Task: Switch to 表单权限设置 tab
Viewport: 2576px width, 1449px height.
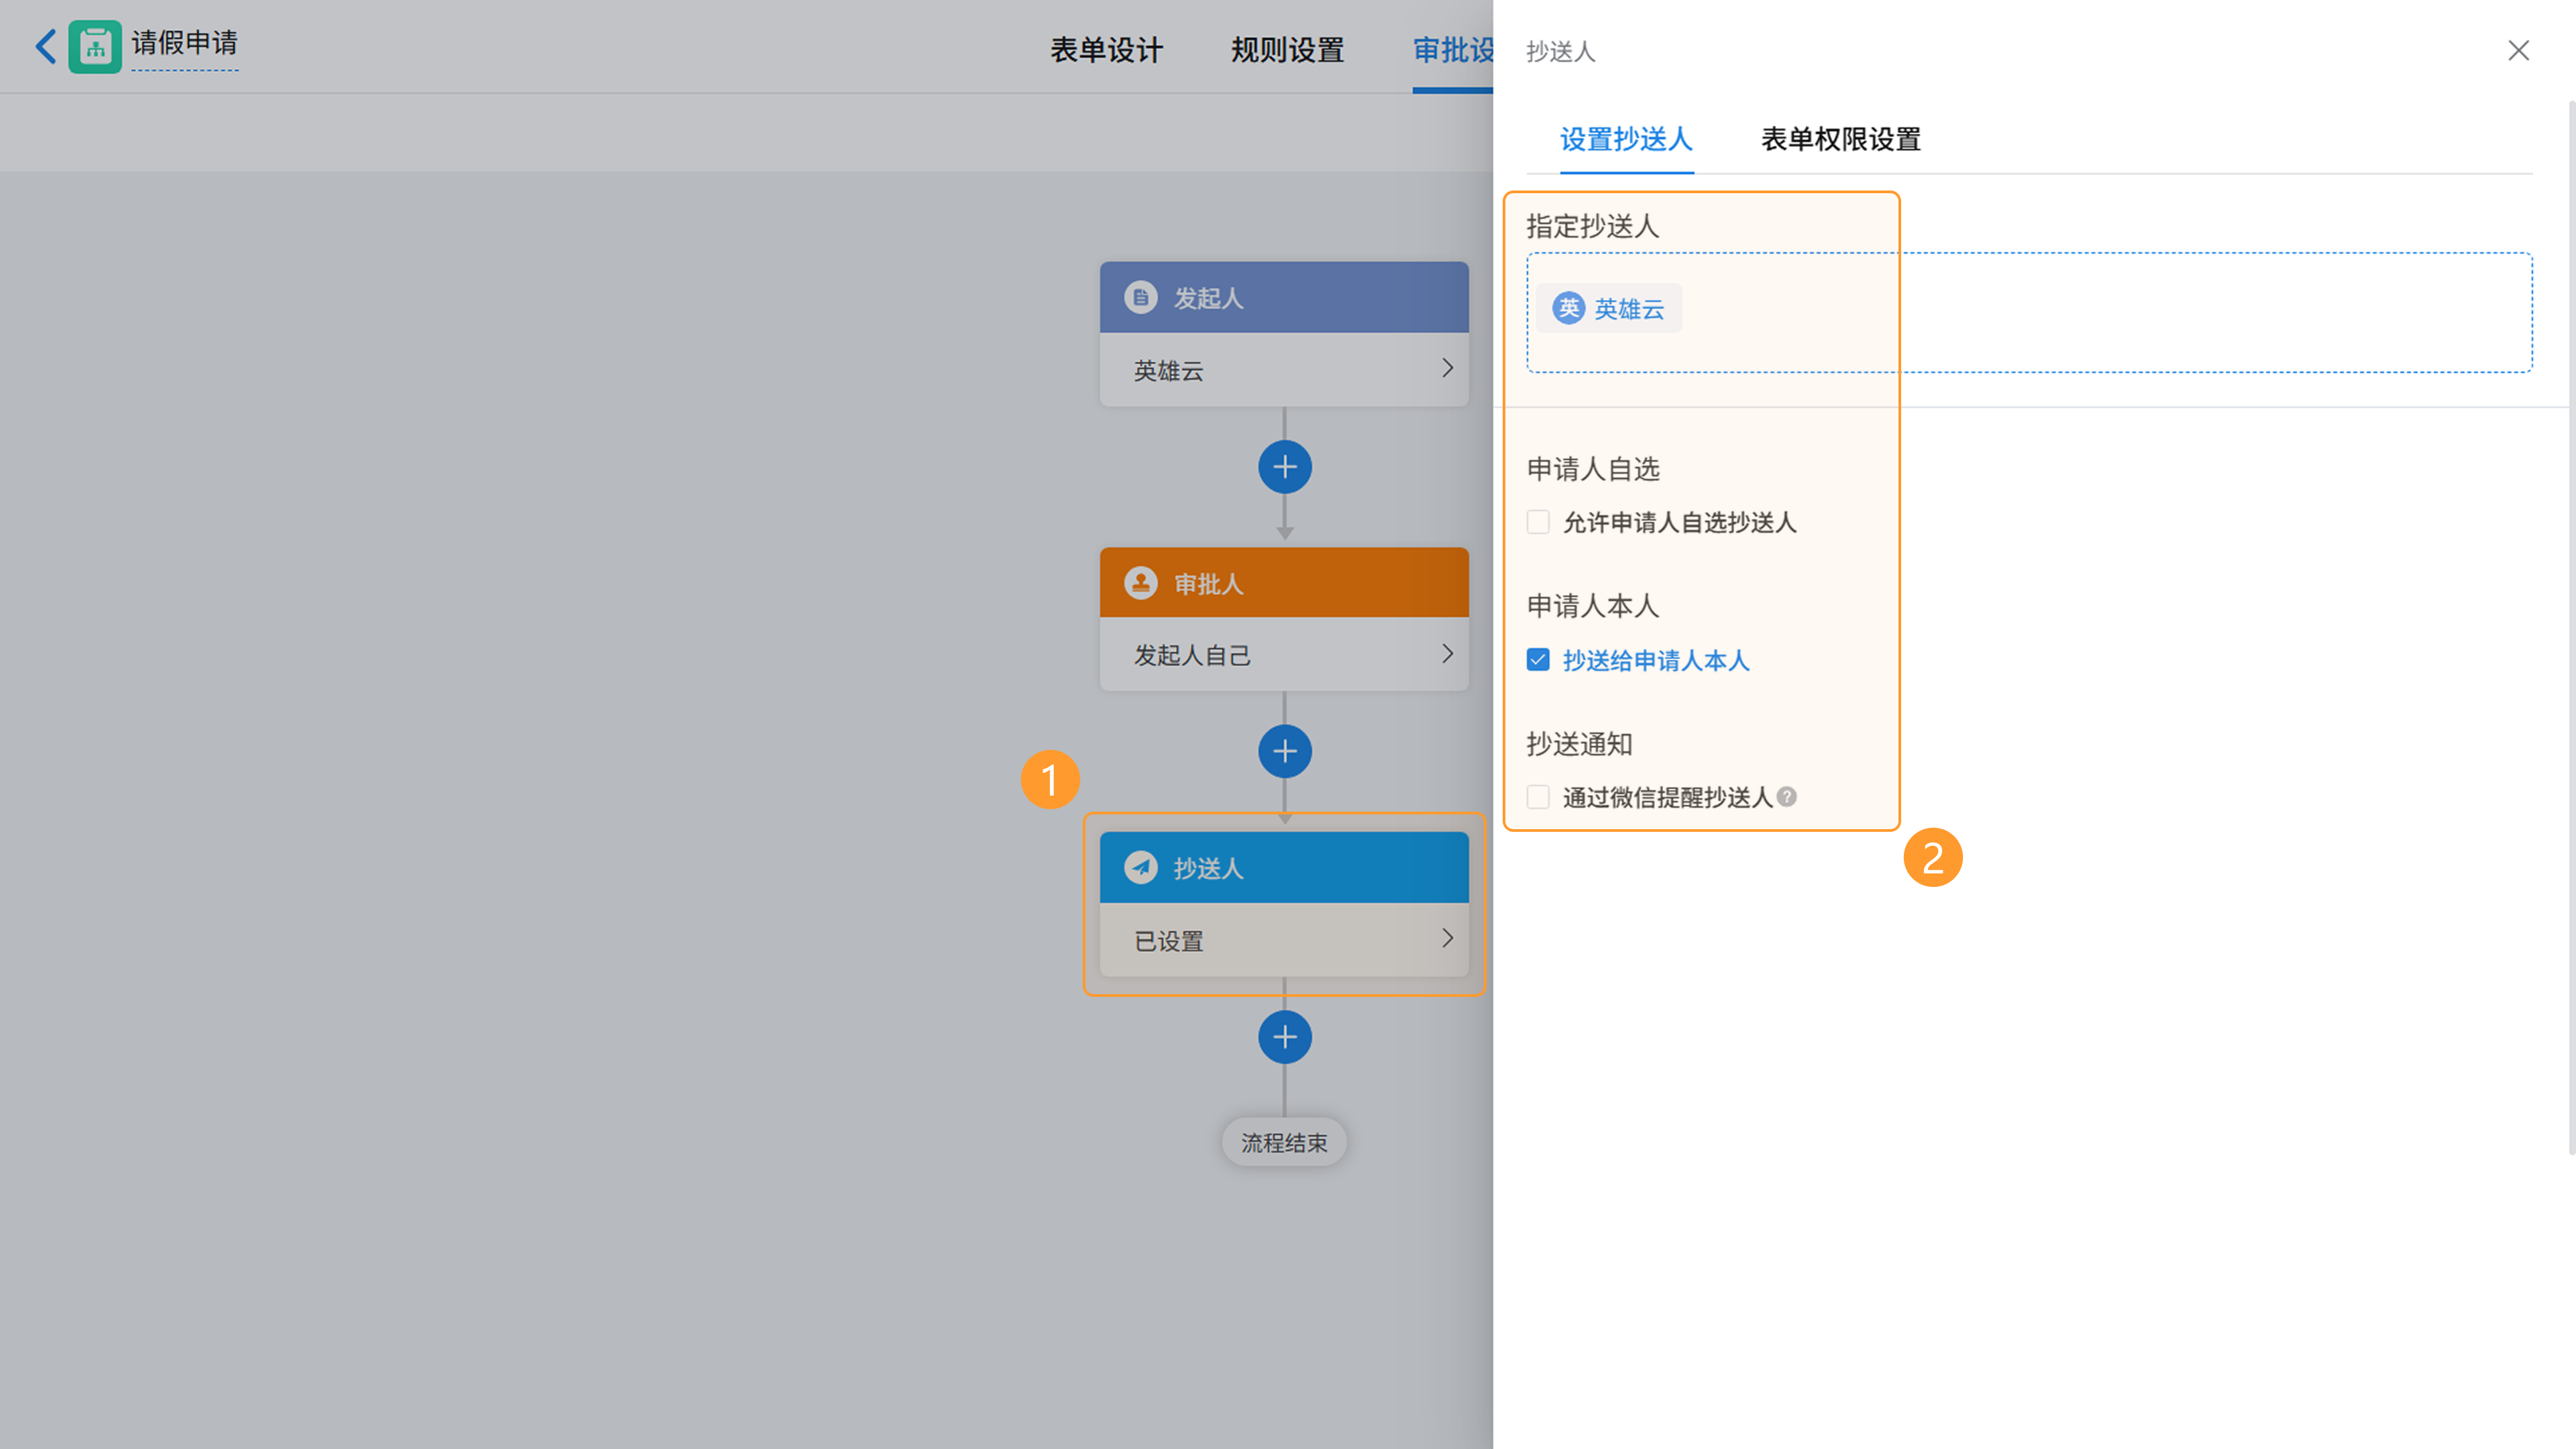Action: [x=1840, y=139]
